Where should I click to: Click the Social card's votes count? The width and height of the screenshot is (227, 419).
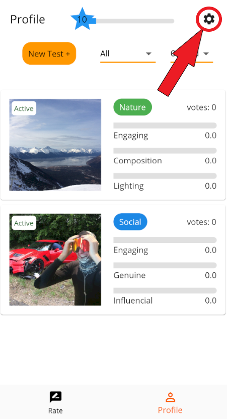pos(201,222)
